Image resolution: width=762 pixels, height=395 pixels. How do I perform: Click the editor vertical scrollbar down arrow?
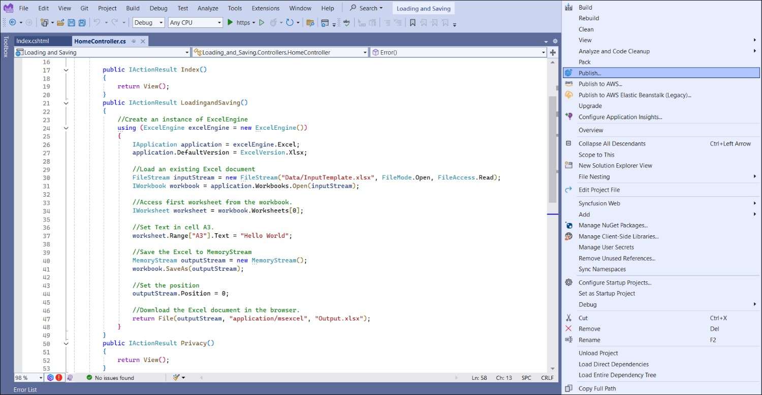click(553, 369)
